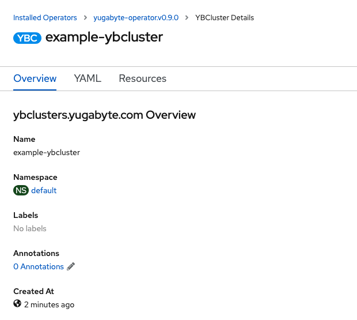Click the Created At field label
The width and height of the screenshot is (357, 320).
click(x=33, y=291)
